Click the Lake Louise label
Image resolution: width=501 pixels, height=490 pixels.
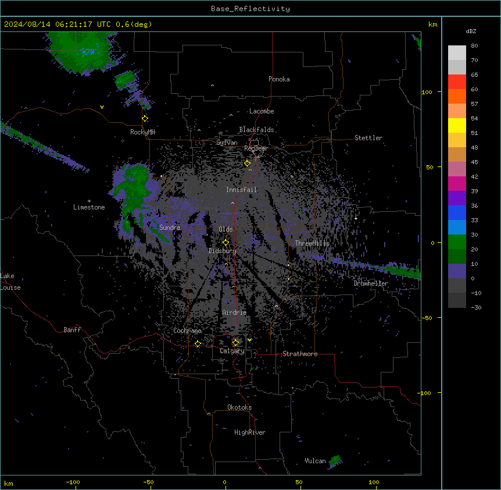(x=10, y=282)
